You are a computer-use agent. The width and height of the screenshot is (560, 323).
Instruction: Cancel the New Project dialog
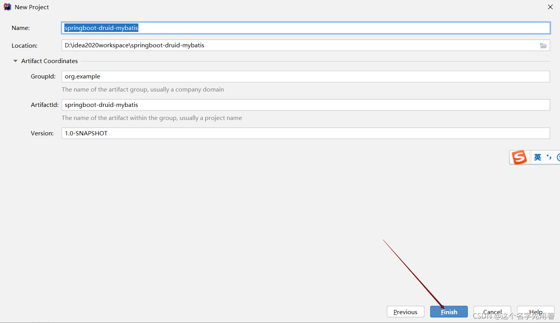click(x=492, y=312)
